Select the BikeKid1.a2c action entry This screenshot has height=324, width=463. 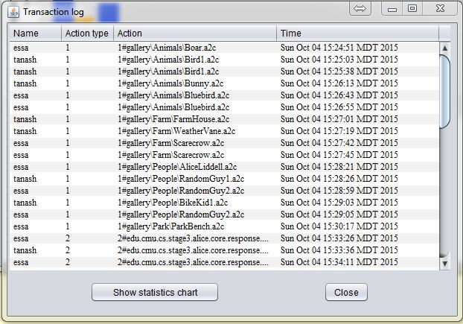[x=173, y=203]
